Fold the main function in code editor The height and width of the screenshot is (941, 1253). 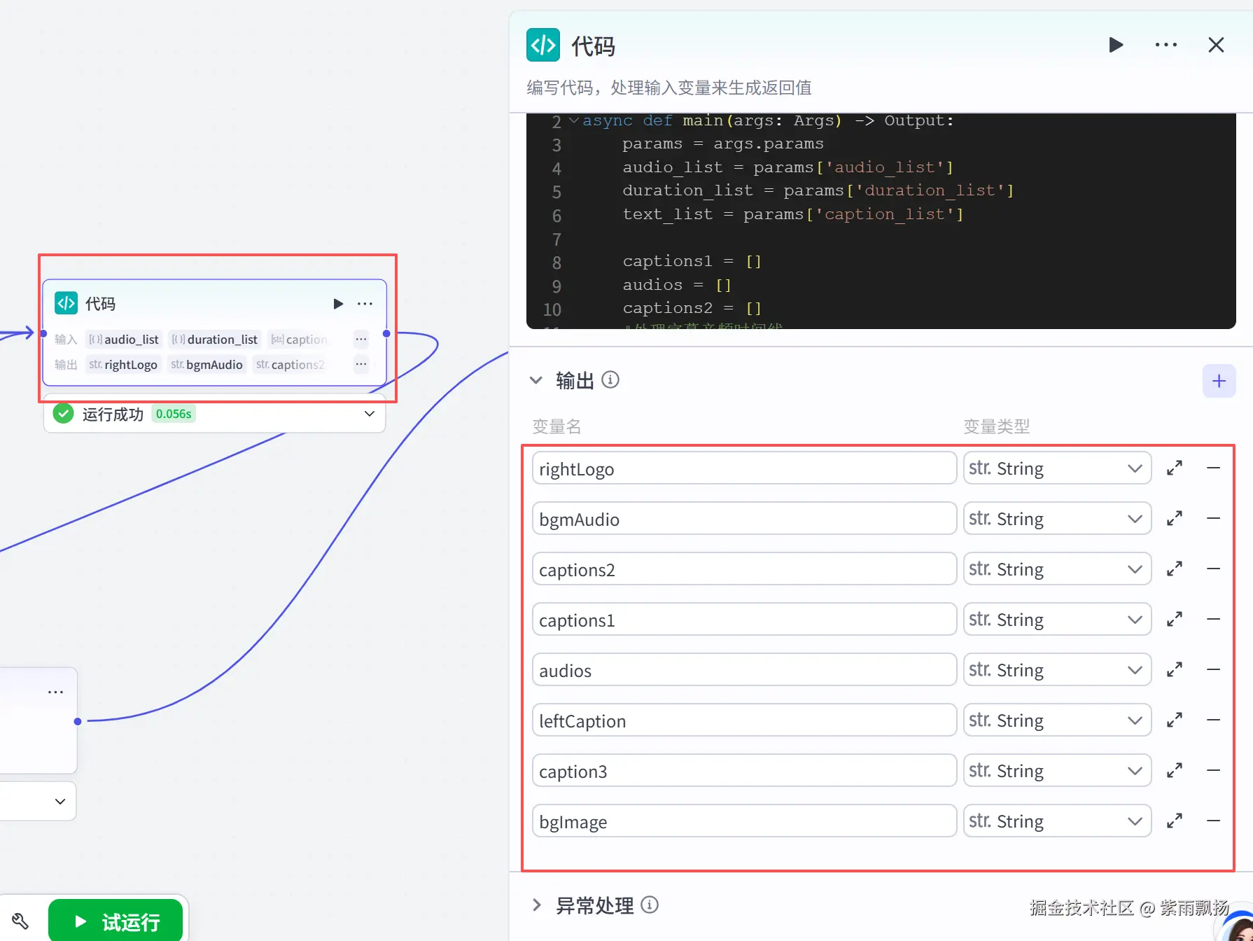(574, 120)
